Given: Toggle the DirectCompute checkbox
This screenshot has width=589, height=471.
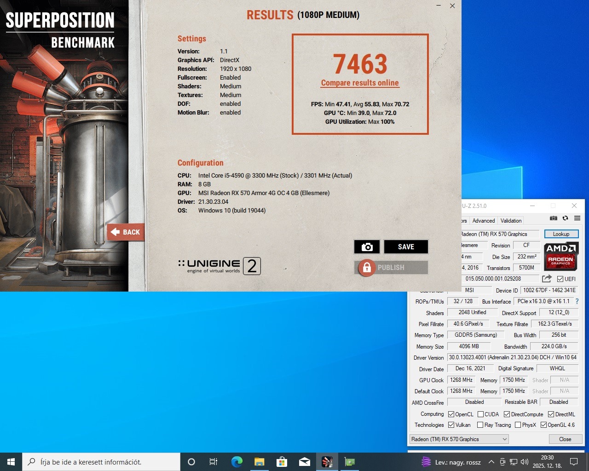Looking at the screenshot, I should (x=507, y=414).
